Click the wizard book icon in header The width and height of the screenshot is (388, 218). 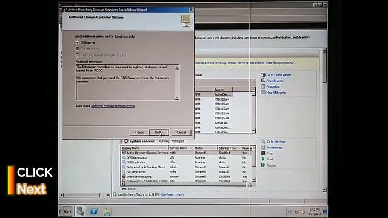[186, 21]
